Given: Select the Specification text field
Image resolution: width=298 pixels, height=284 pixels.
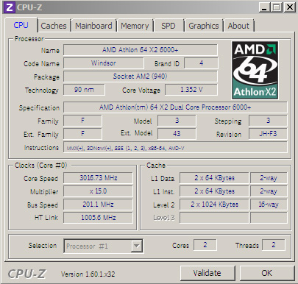Looking at the screenshot, I should [x=175, y=107].
